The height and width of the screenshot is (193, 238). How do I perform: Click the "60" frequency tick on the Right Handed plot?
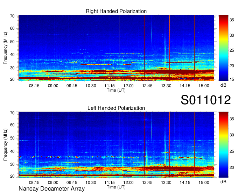pyautogui.click(x=12, y=28)
